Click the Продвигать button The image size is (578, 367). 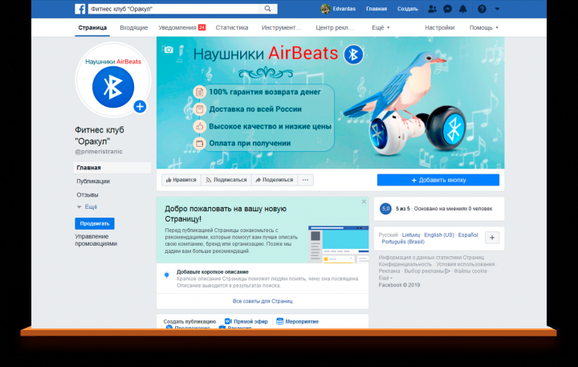click(x=95, y=223)
